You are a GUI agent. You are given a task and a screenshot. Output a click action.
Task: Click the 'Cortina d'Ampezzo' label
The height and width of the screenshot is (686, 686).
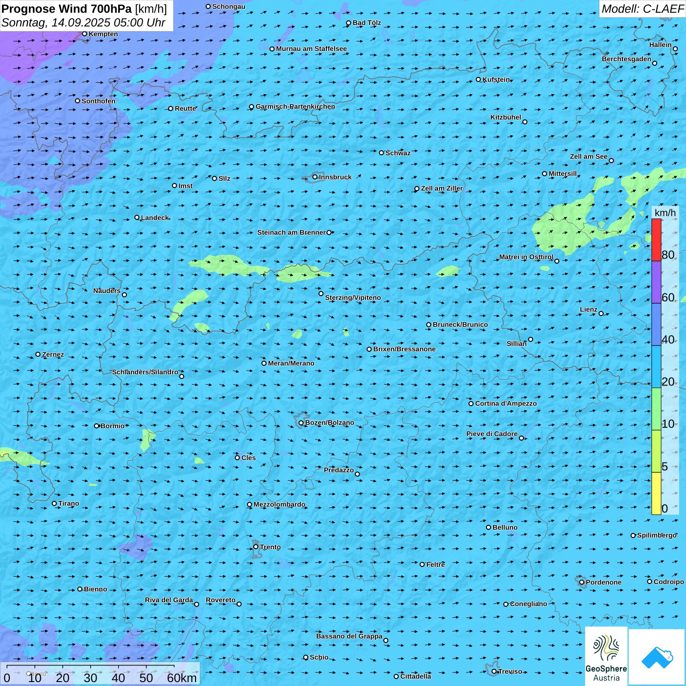tap(506, 403)
